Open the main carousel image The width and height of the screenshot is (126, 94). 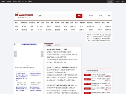tap(29, 54)
